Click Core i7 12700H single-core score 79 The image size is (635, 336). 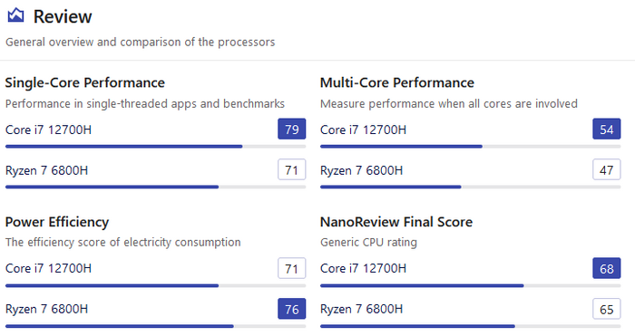(291, 130)
